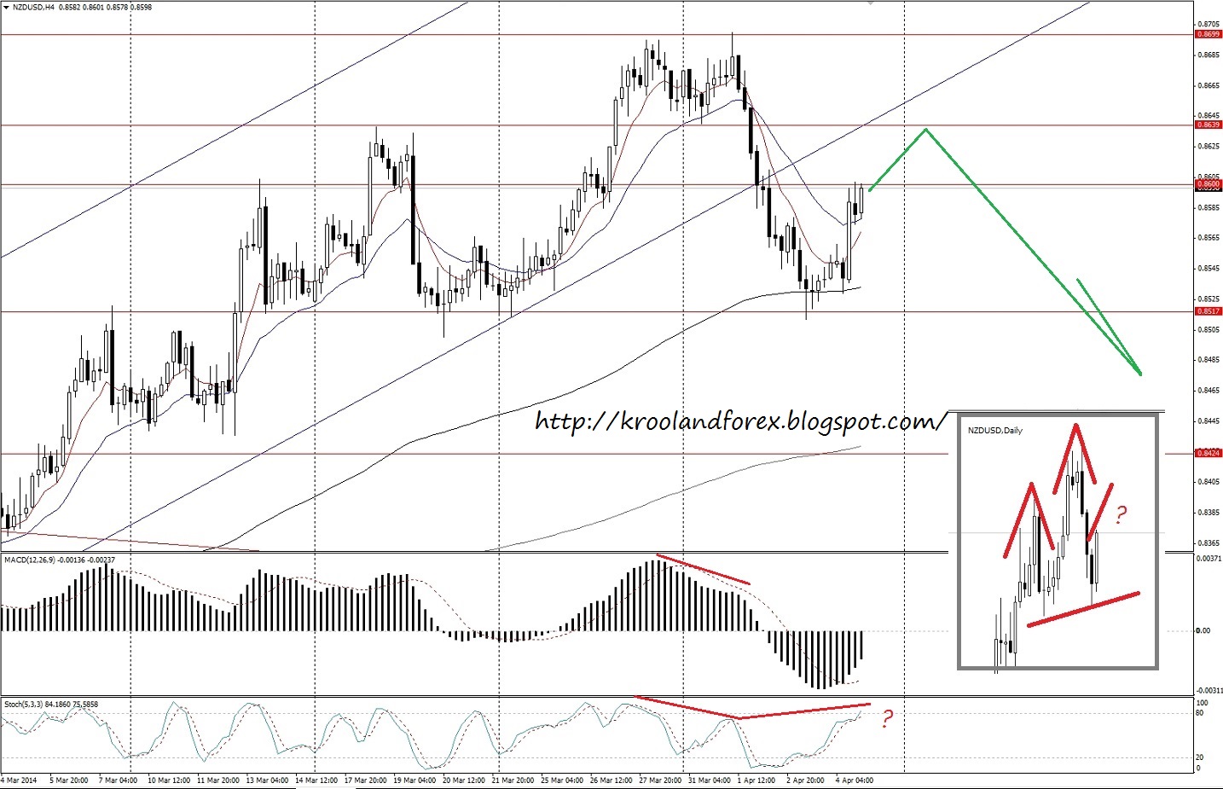Click the red 0.8699 price level tag
Image resolution: width=1223 pixels, height=789 pixels.
tap(1209, 34)
